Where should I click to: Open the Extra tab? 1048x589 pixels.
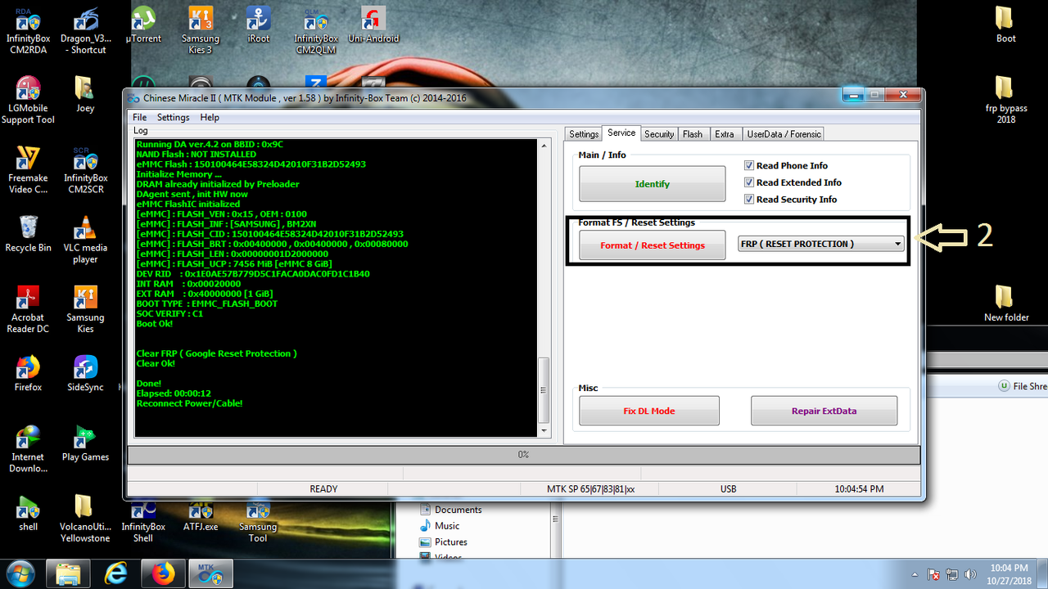725,134
